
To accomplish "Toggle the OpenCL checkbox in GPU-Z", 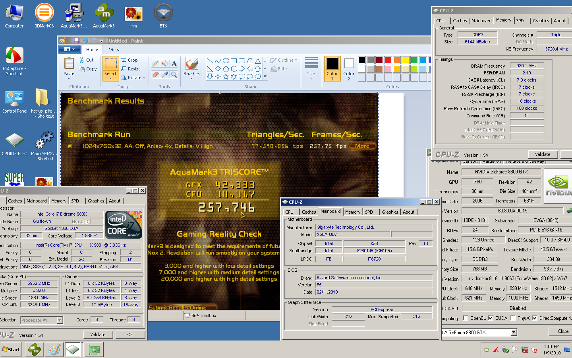I will (x=466, y=318).
